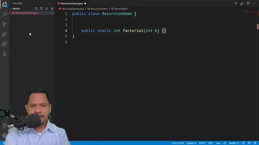Open notifications bell in status bar
Image resolution: width=259 pixels, height=145 pixels.
pyautogui.click(x=255, y=143)
